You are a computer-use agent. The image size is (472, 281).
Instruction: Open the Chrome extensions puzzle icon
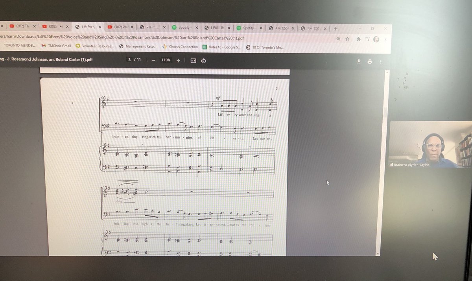tap(358, 39)
